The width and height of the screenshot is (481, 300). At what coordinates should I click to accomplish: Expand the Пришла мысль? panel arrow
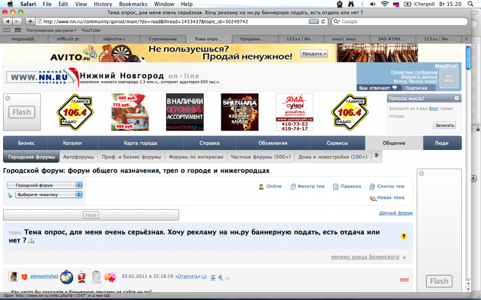456,98
